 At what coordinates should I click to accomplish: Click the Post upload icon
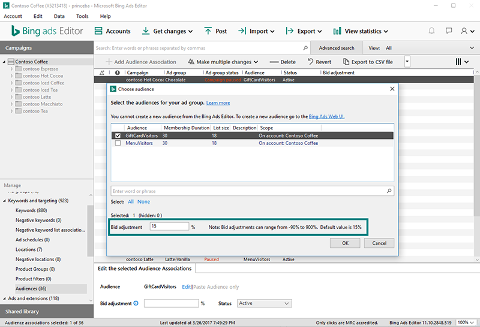click(x=208, y=31)
